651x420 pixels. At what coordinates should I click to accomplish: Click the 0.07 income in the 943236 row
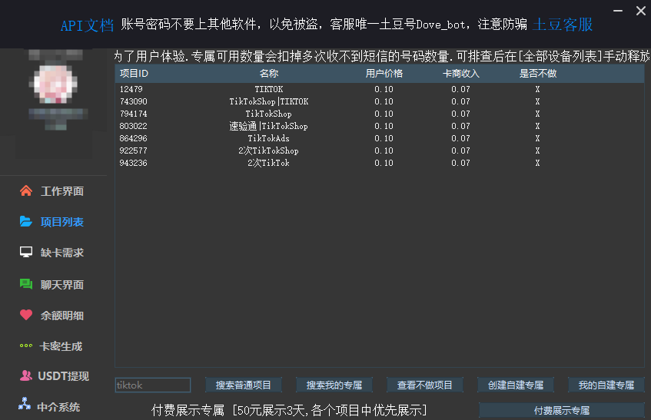461,163
